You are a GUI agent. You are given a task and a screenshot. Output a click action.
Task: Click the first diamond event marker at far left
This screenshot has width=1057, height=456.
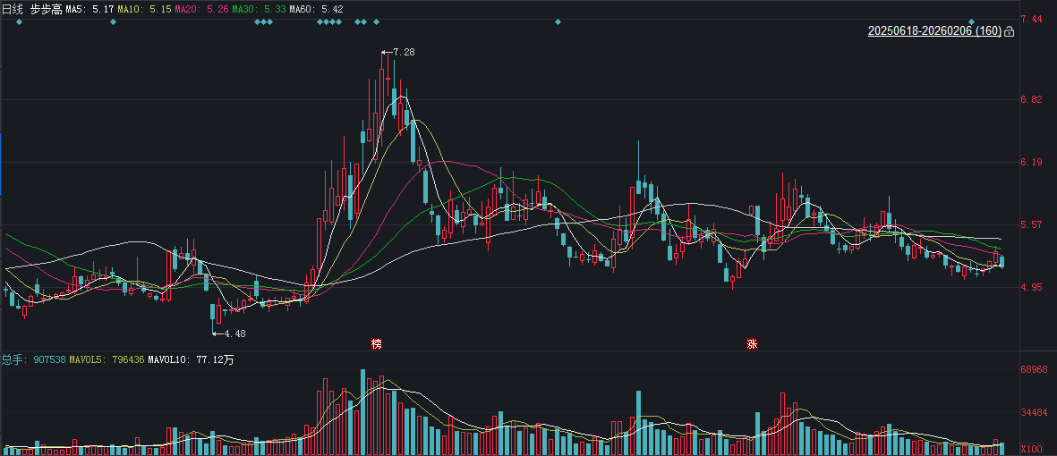tap(20, 21)
